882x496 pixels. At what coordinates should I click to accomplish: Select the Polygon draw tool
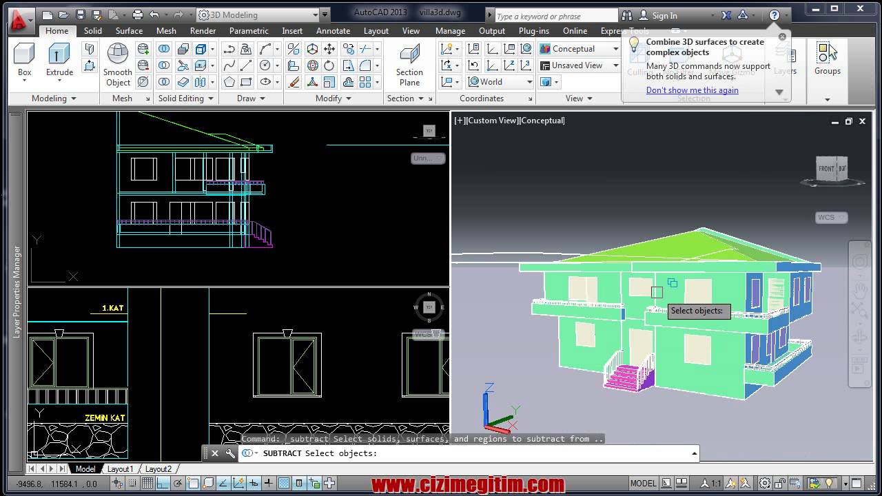[x=229, y=82]
